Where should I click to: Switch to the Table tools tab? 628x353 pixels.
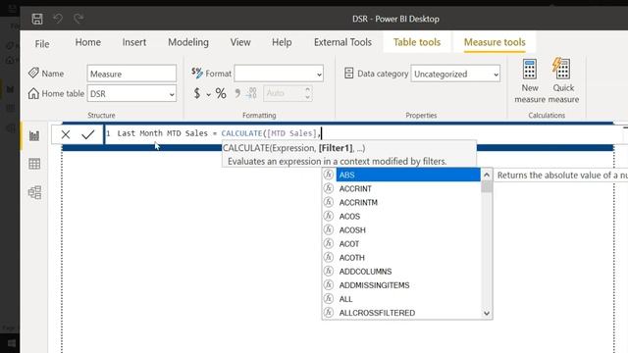[x=417, y=42]
